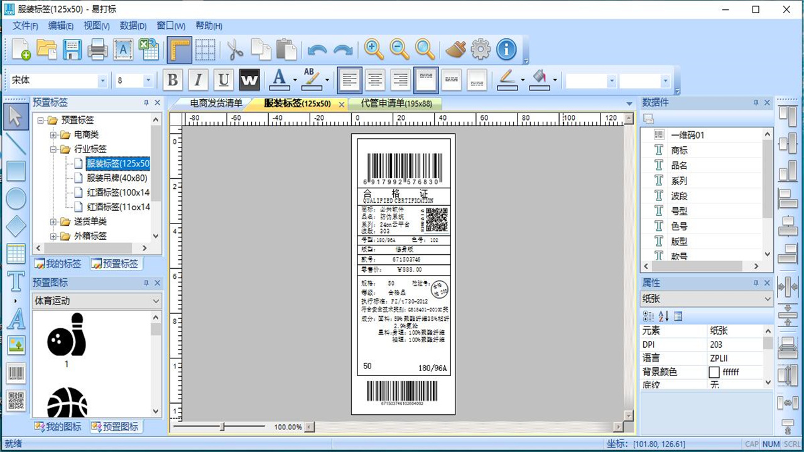Click the zoom in magnifier icon
The image size is (804, 452).
click(x=374, y=49)
